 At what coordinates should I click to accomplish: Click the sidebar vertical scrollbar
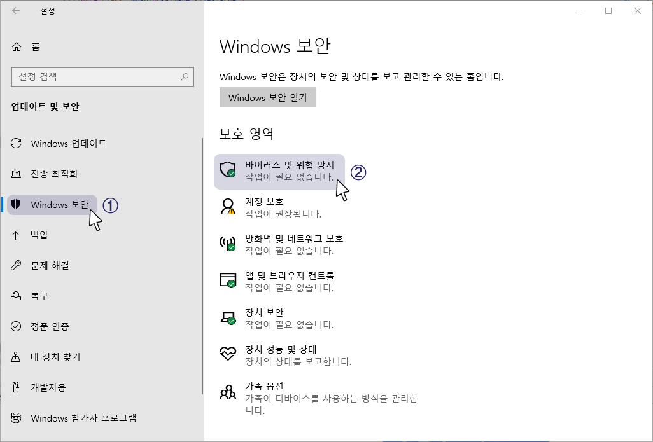(x=202, y=266)
